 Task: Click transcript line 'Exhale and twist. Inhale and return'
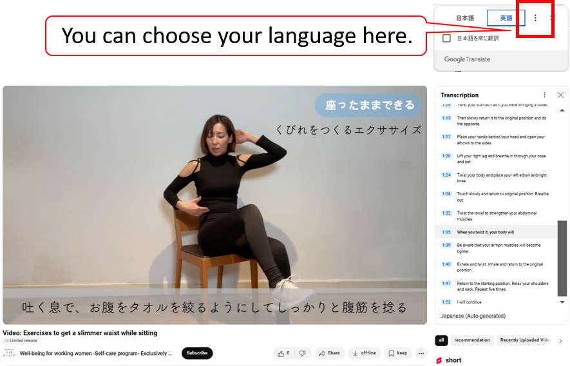500,267
